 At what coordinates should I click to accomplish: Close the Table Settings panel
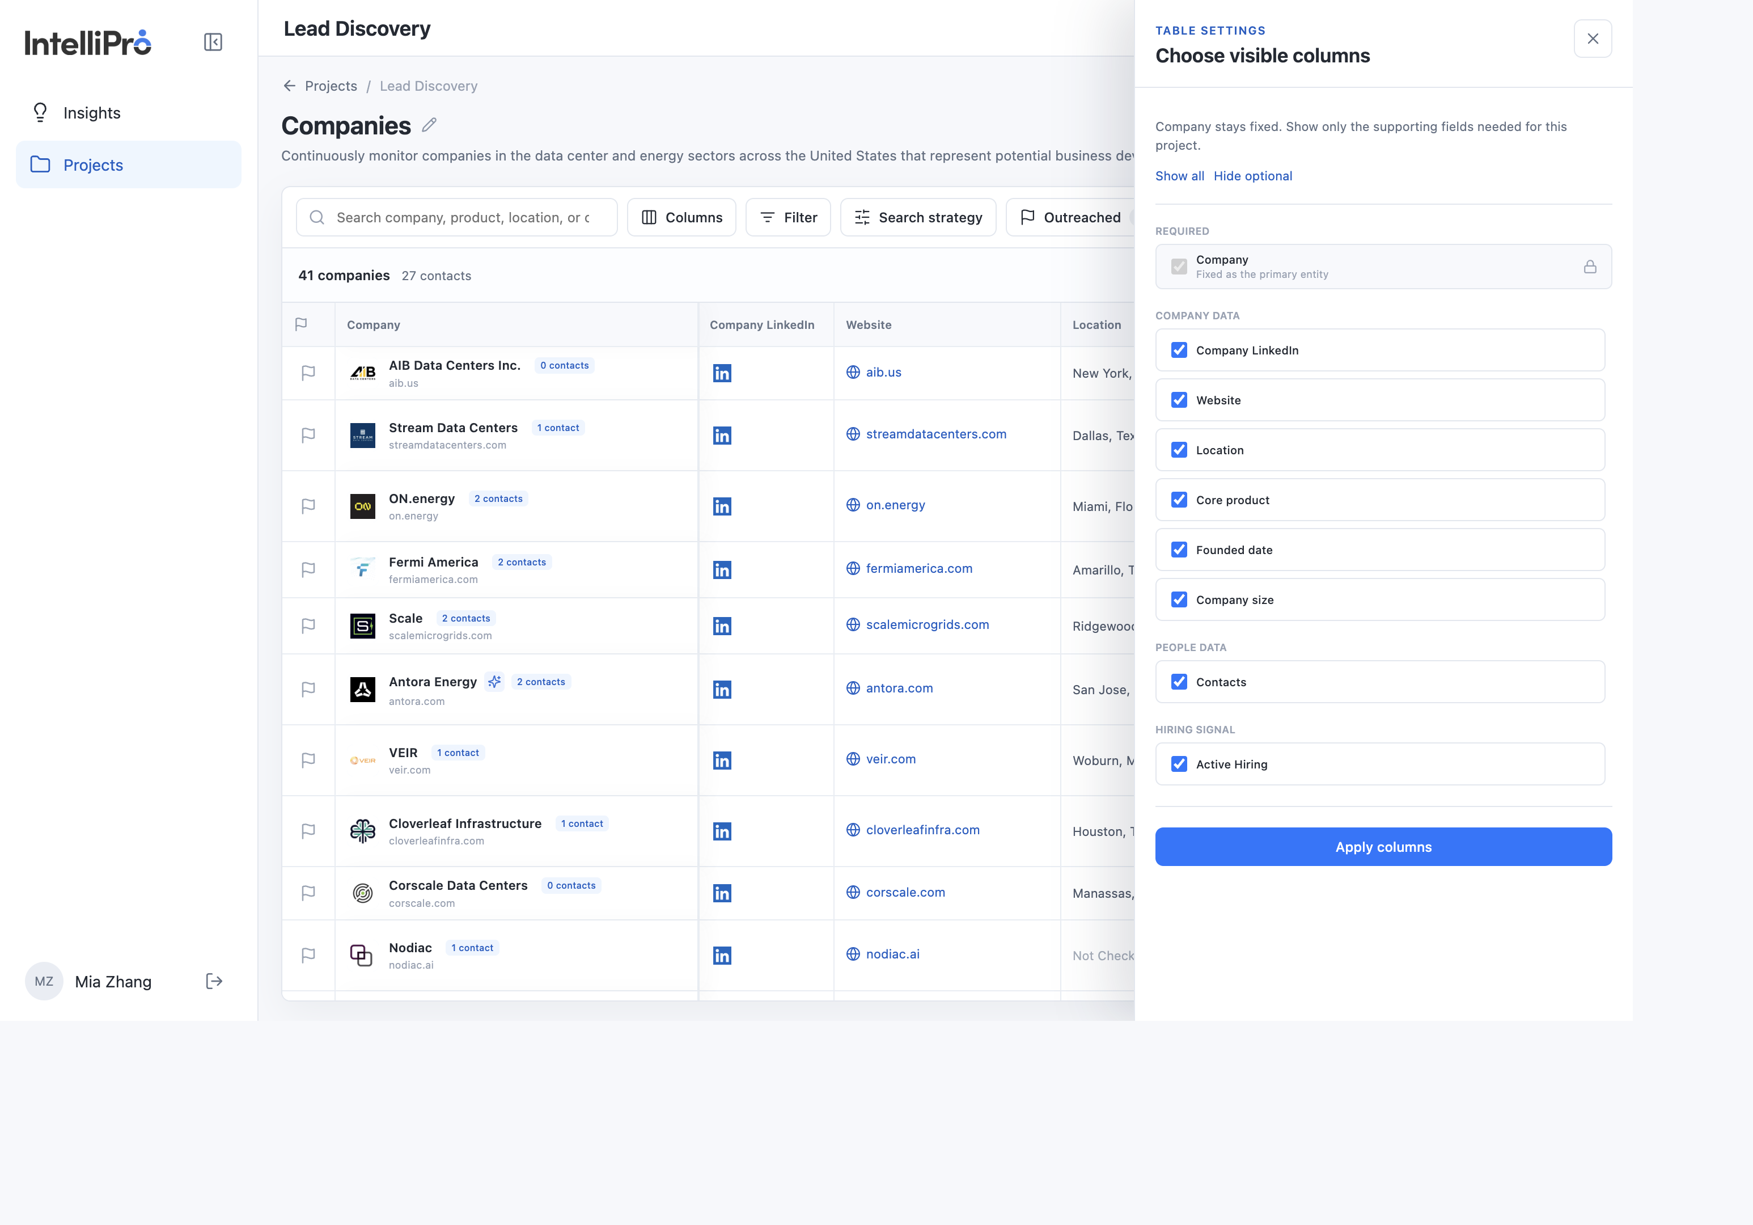(1593, 39)
